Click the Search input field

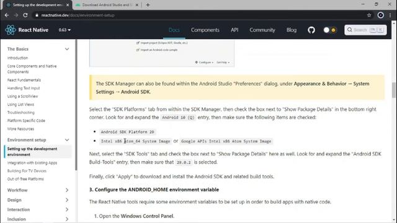click(x=365, y=30)
